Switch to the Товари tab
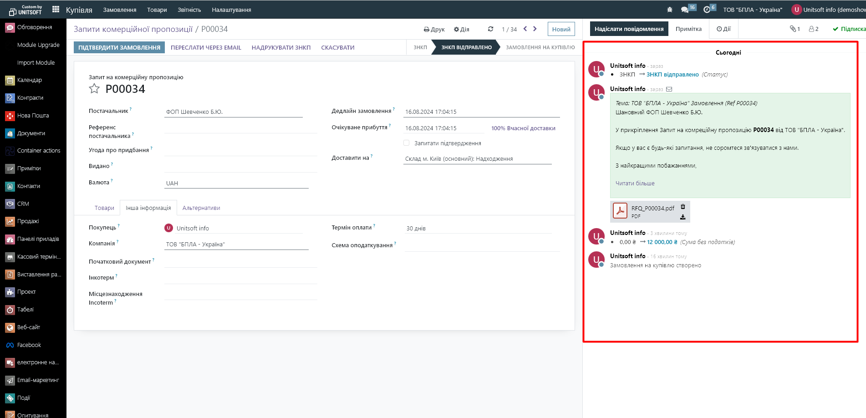 click(104, 208)
